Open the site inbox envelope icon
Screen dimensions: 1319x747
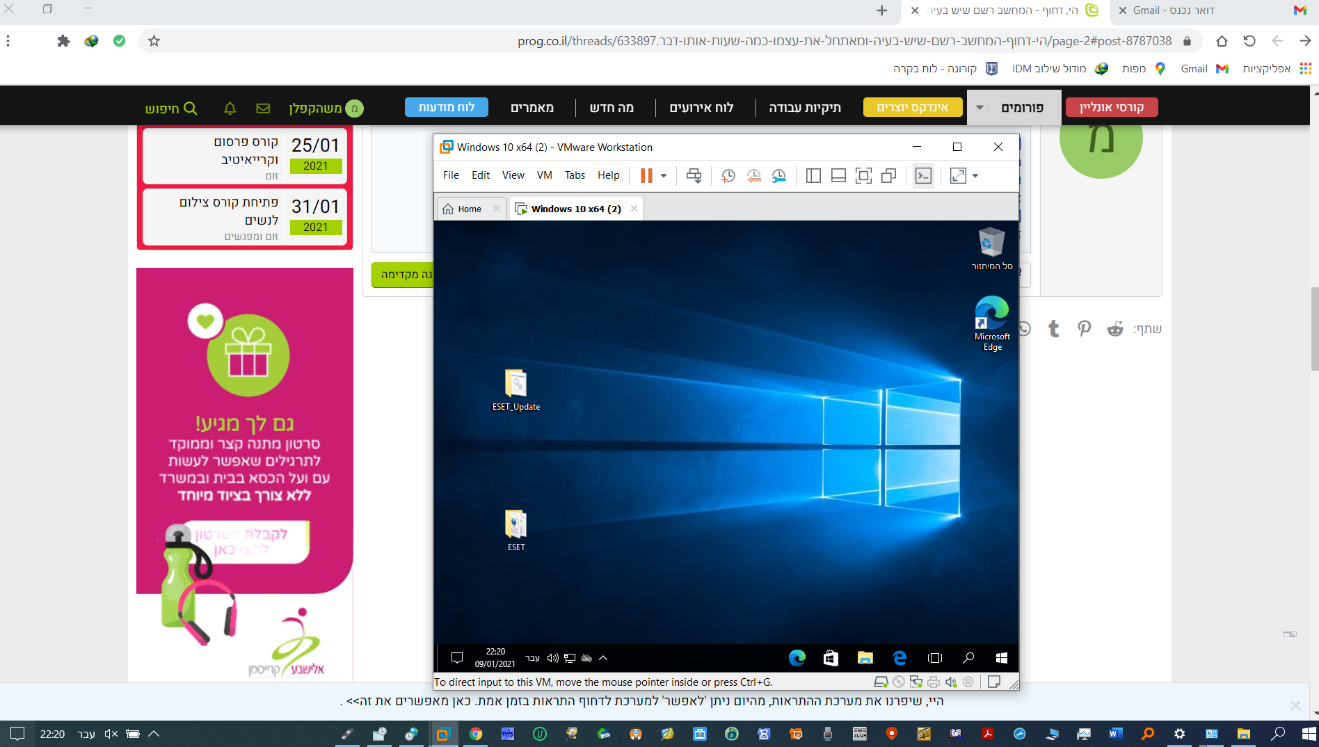263,109
